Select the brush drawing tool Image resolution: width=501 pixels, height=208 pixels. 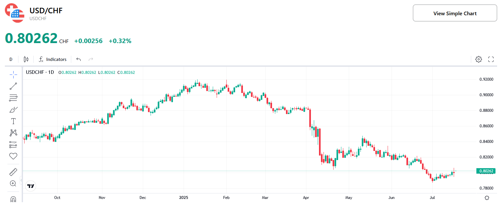(13, 109)
